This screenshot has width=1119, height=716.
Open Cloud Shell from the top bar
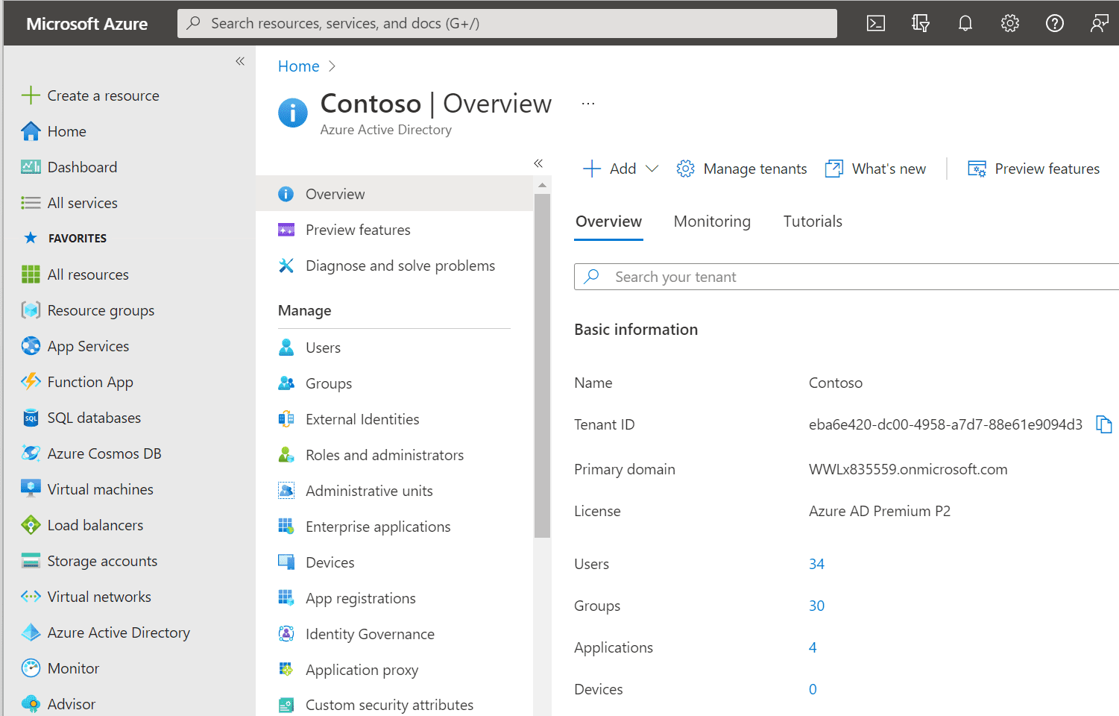click(x=876, y=24)
